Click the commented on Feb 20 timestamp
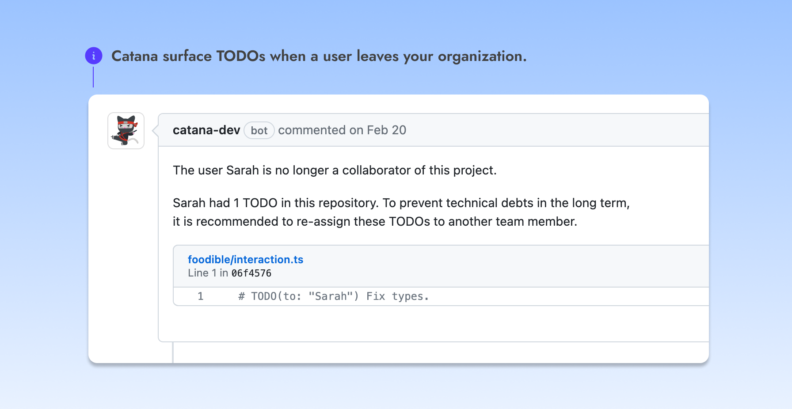Screen dimensions: 792x409 [342, 130]
